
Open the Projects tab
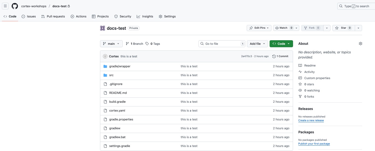[100, 16]
